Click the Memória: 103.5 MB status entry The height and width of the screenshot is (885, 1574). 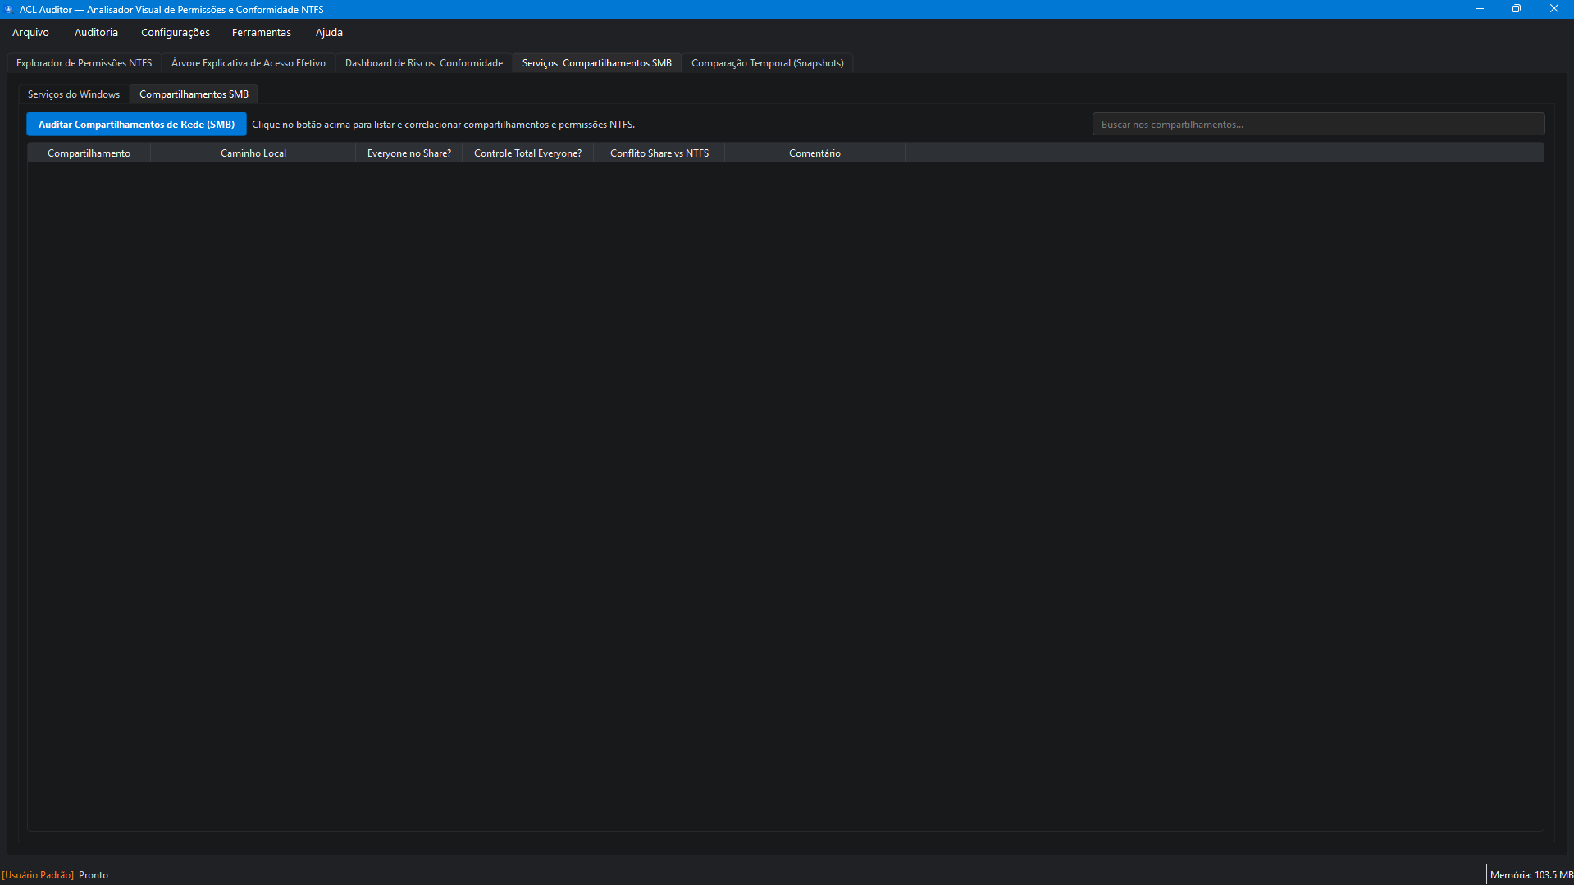pos(1531,875)
